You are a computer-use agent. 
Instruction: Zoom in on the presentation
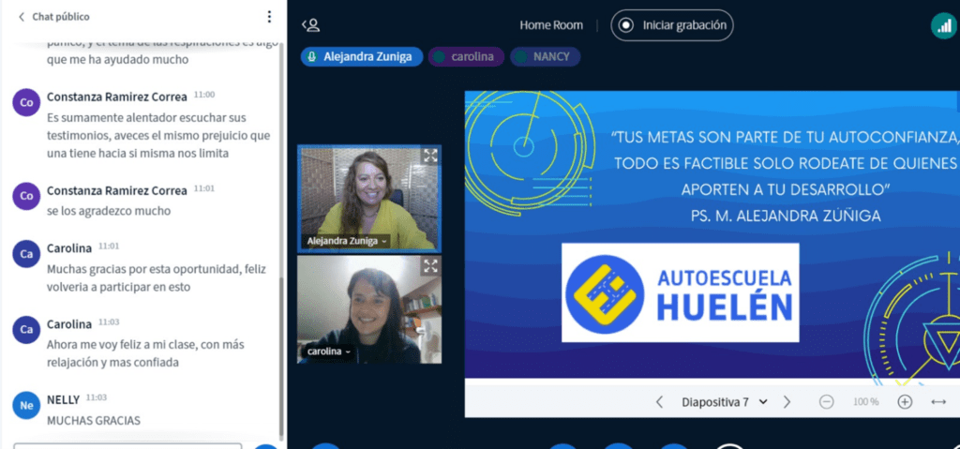click(905, 402)
